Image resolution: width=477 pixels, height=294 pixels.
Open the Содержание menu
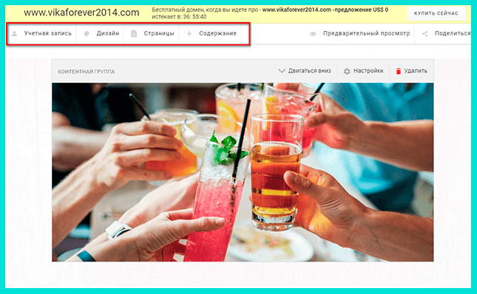218,33
